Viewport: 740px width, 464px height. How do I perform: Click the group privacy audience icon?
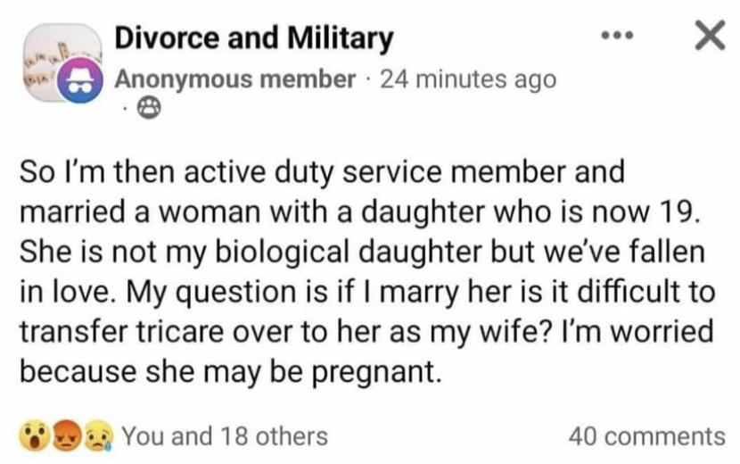point(149,108)
